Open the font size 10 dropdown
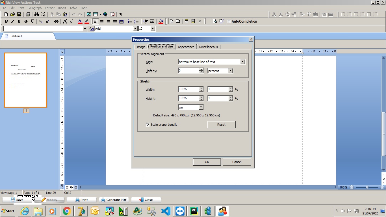The width and height of the screenshot is (386, 217). click(x=153, y=29)
